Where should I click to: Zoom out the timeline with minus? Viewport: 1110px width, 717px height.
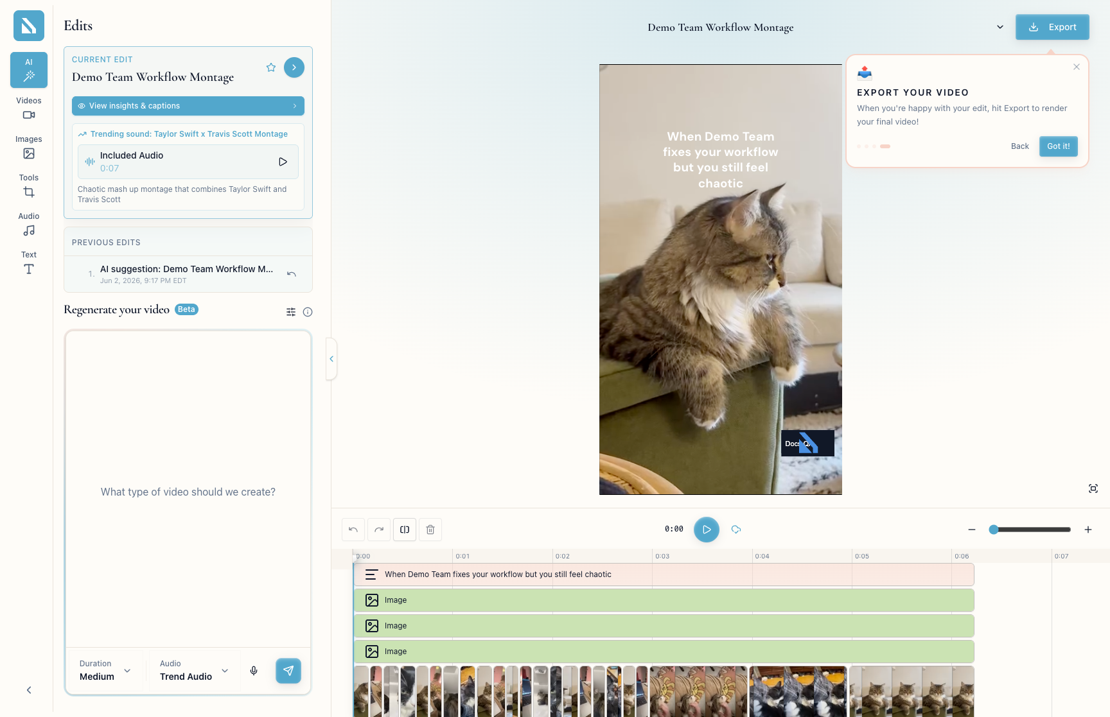(x=972, y=530)
